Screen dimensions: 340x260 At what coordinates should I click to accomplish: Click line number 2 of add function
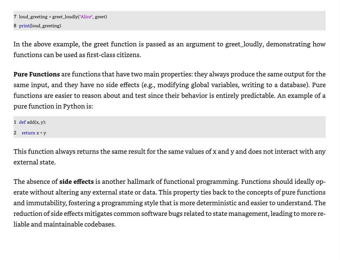15,133
